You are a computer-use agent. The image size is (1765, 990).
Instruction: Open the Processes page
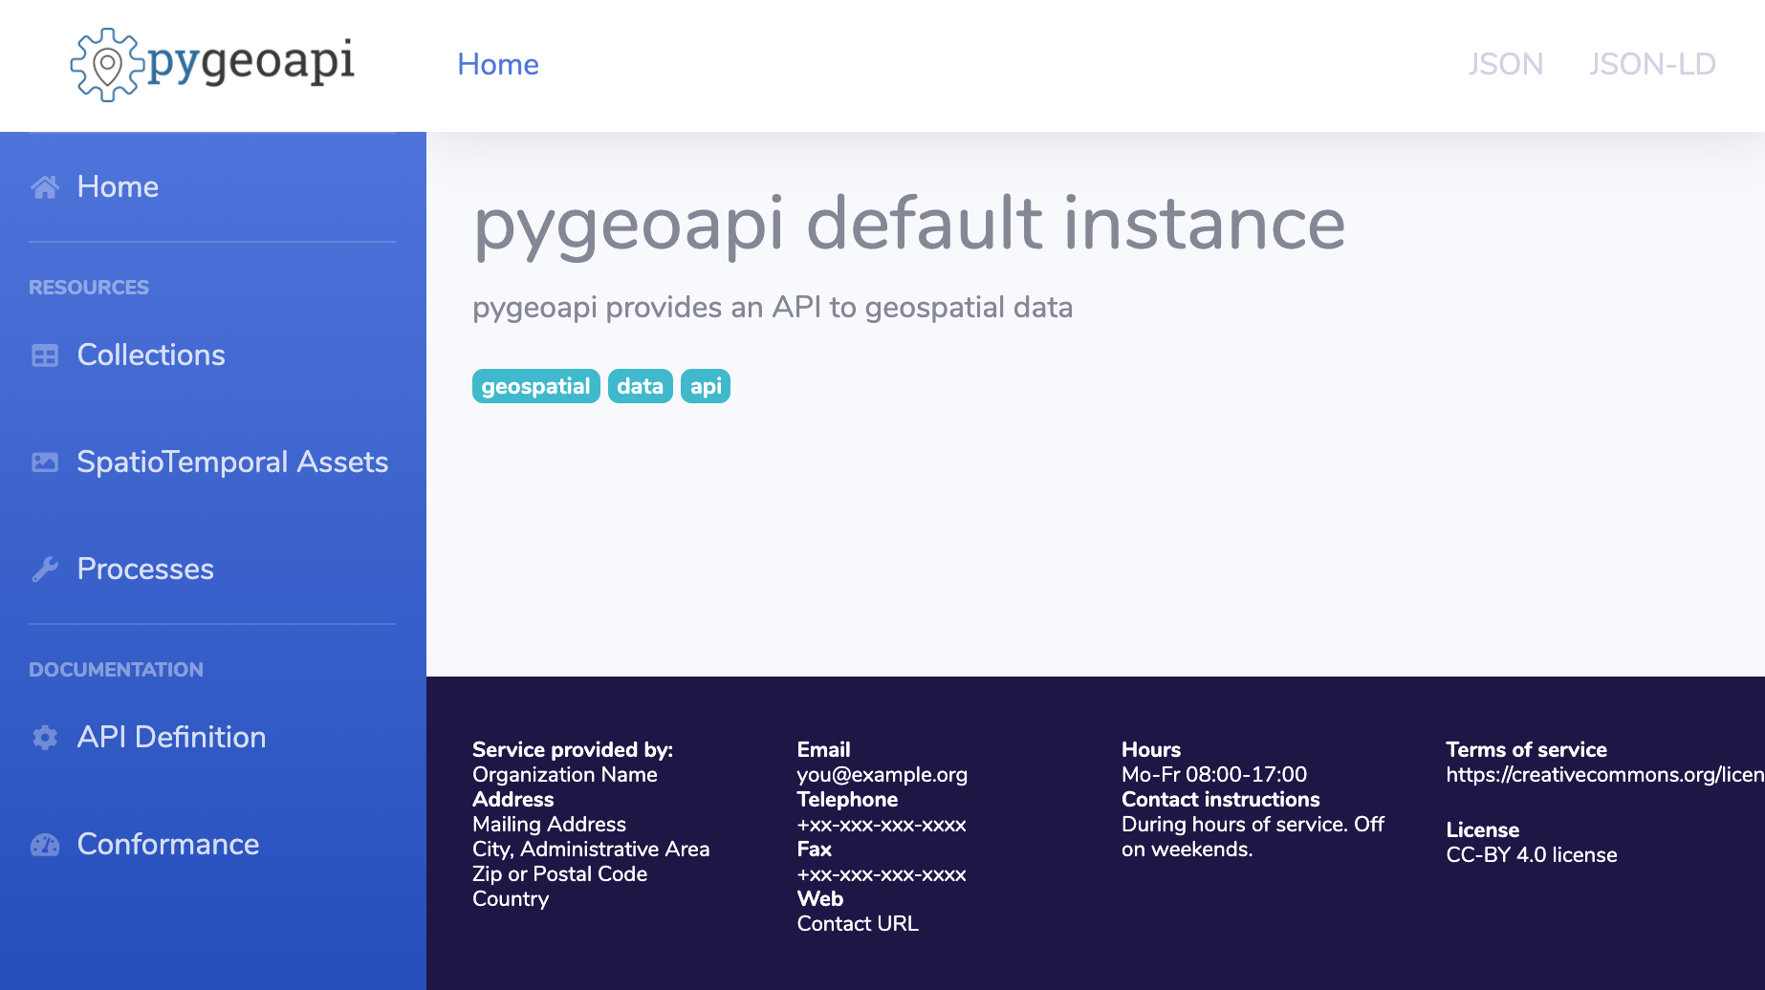(145, 569)
